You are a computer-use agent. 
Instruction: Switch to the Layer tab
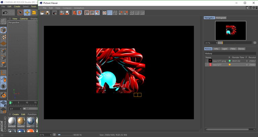click(225, 49)
